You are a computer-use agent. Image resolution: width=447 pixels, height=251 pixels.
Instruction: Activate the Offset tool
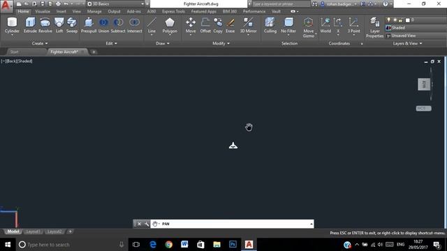(205, 26)
